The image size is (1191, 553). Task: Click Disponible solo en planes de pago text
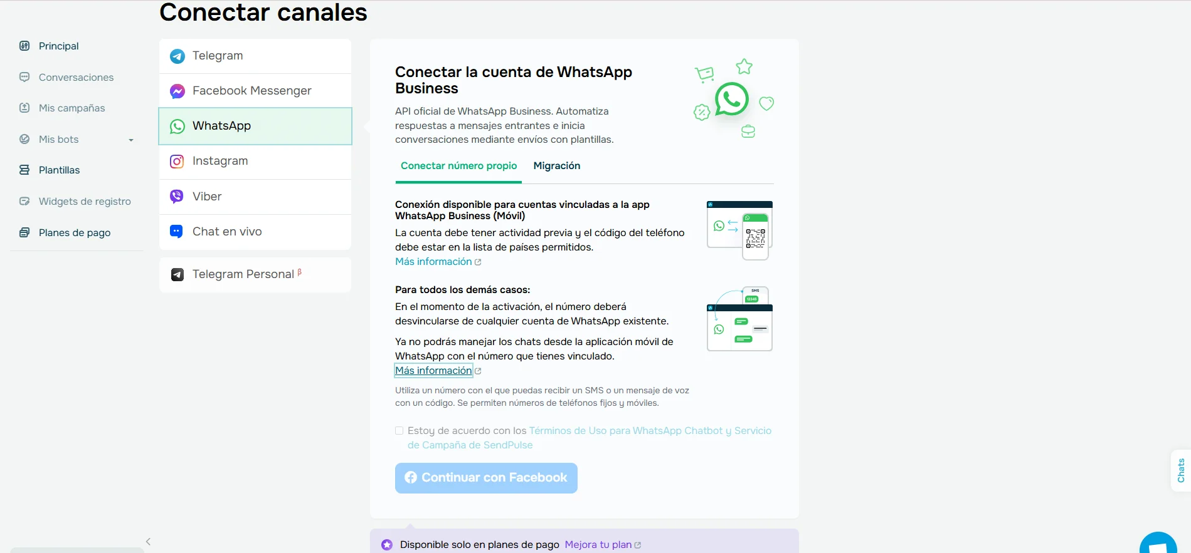pos(480,545)
